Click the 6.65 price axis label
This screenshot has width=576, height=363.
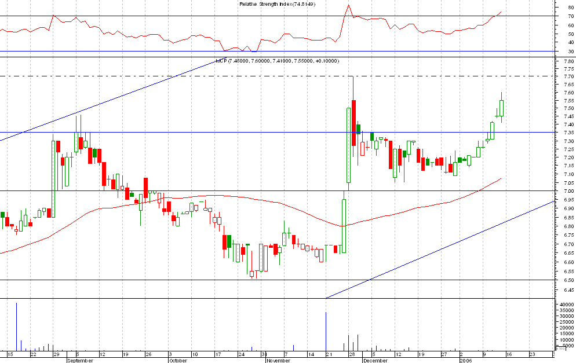pyautogui.click(x=568, y=253)
